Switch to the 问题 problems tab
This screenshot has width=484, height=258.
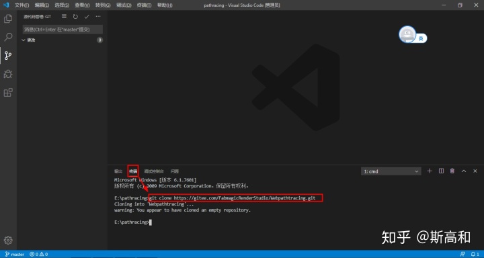[x=175, y=171]
